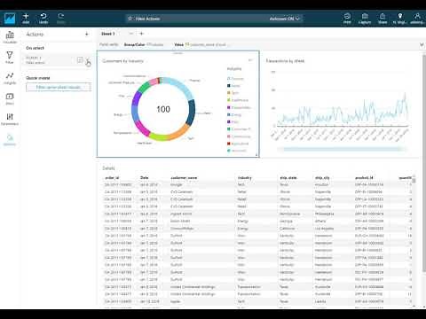This screenshot has width=426, height=319.
Task: Click the magenta Transportation donut segment
Action: [142, 128]
